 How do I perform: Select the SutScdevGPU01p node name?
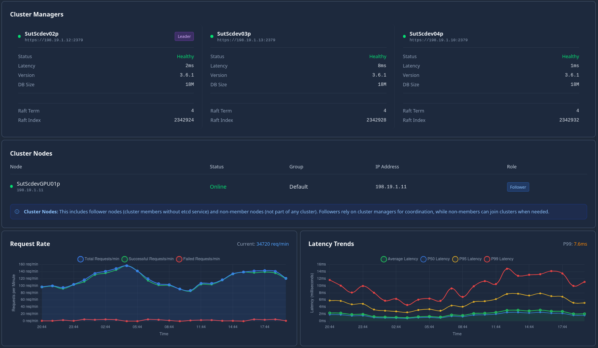click(x=38, y=184)
